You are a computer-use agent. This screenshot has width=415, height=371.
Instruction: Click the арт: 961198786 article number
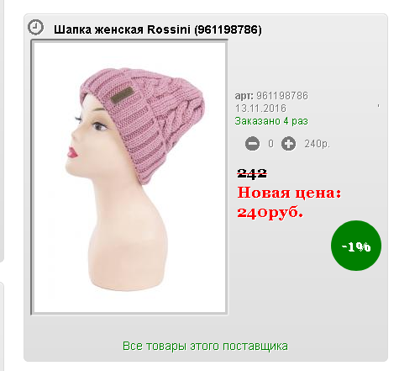click(x=271, y=96)
